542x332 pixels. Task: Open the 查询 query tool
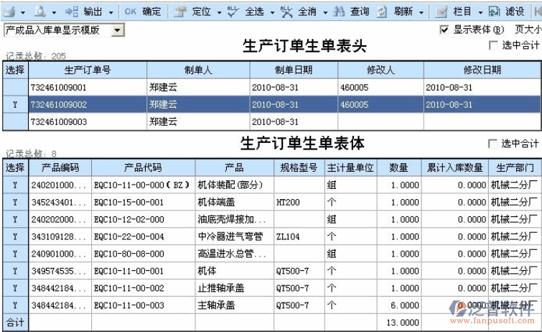(x=352, y=11)
